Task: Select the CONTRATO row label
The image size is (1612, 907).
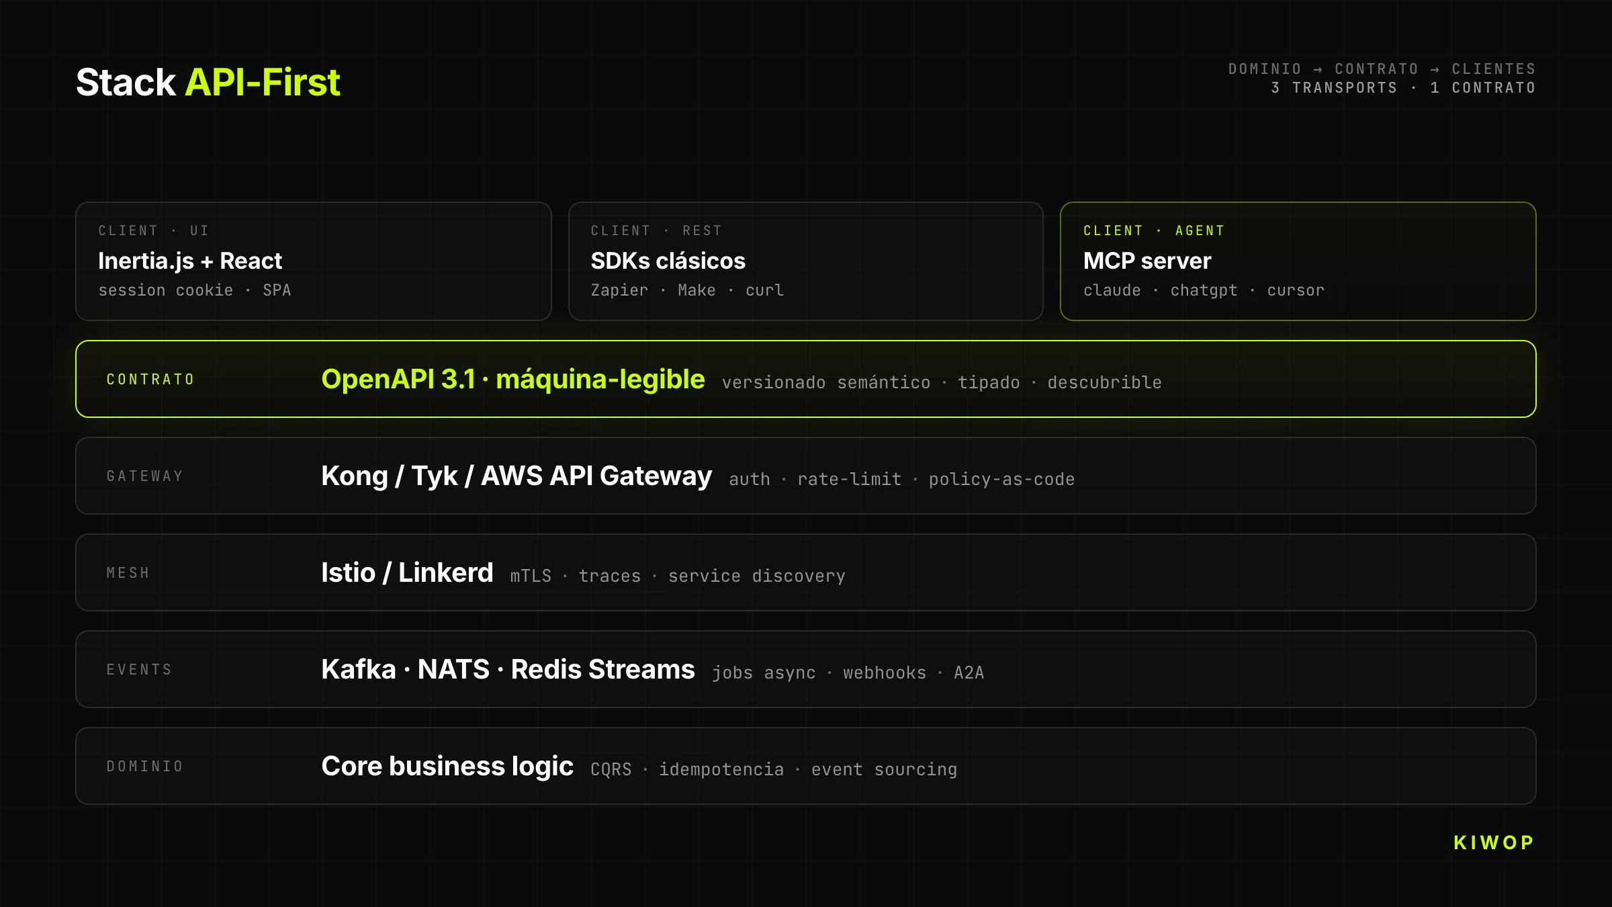Action: pos(150,380)
